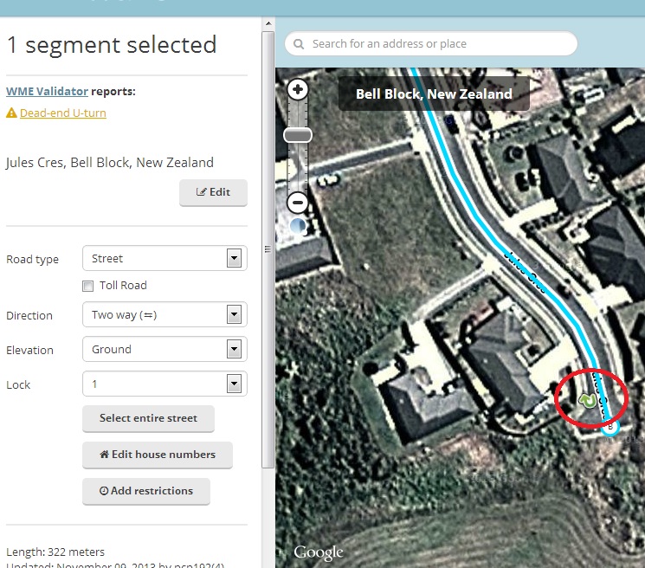Click Select entire street button
Viewport: 645px width, 568px height.
[148, 418]
